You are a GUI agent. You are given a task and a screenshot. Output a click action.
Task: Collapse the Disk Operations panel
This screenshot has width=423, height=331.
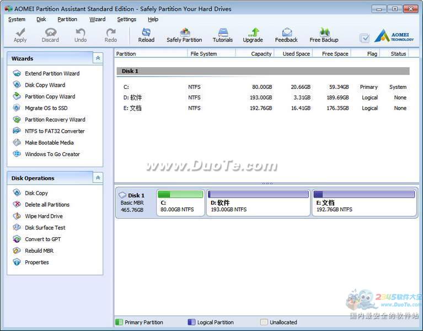tap(98, 178)
